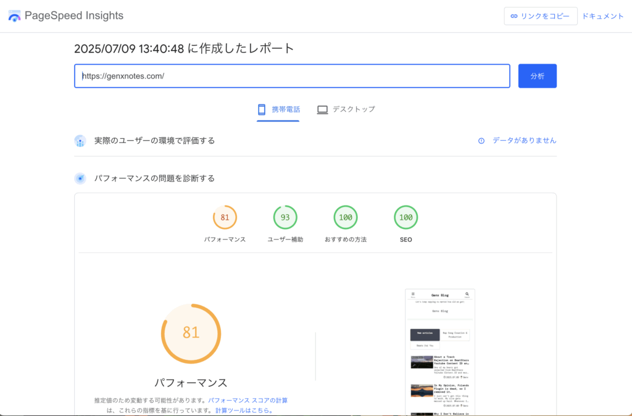The width and height of the screenshot is (632, 416).
Task: Click the mobile site screenshot thumbnail
Action: point(440,352)
